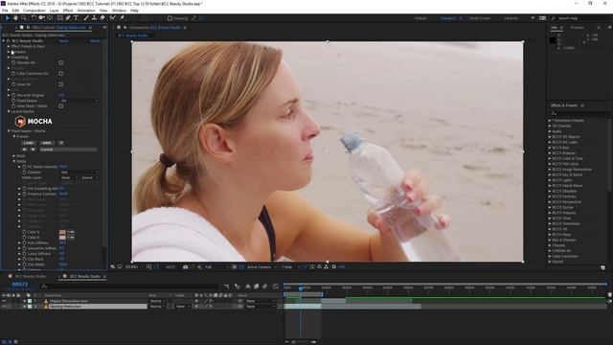Click the About link for BCC Beauty Studio
This screenshot has height=345, width=613.
pos(95,40)
